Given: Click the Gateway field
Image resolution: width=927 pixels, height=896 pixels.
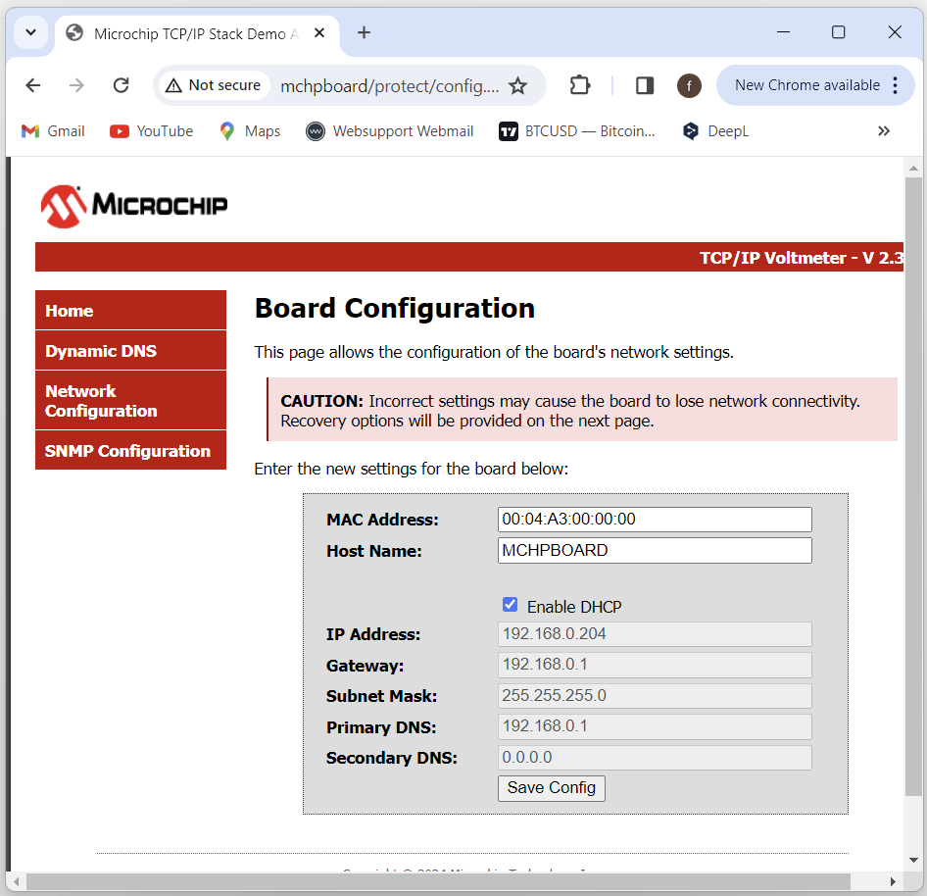Looking at the screenshot, I should tap(655, 665).
